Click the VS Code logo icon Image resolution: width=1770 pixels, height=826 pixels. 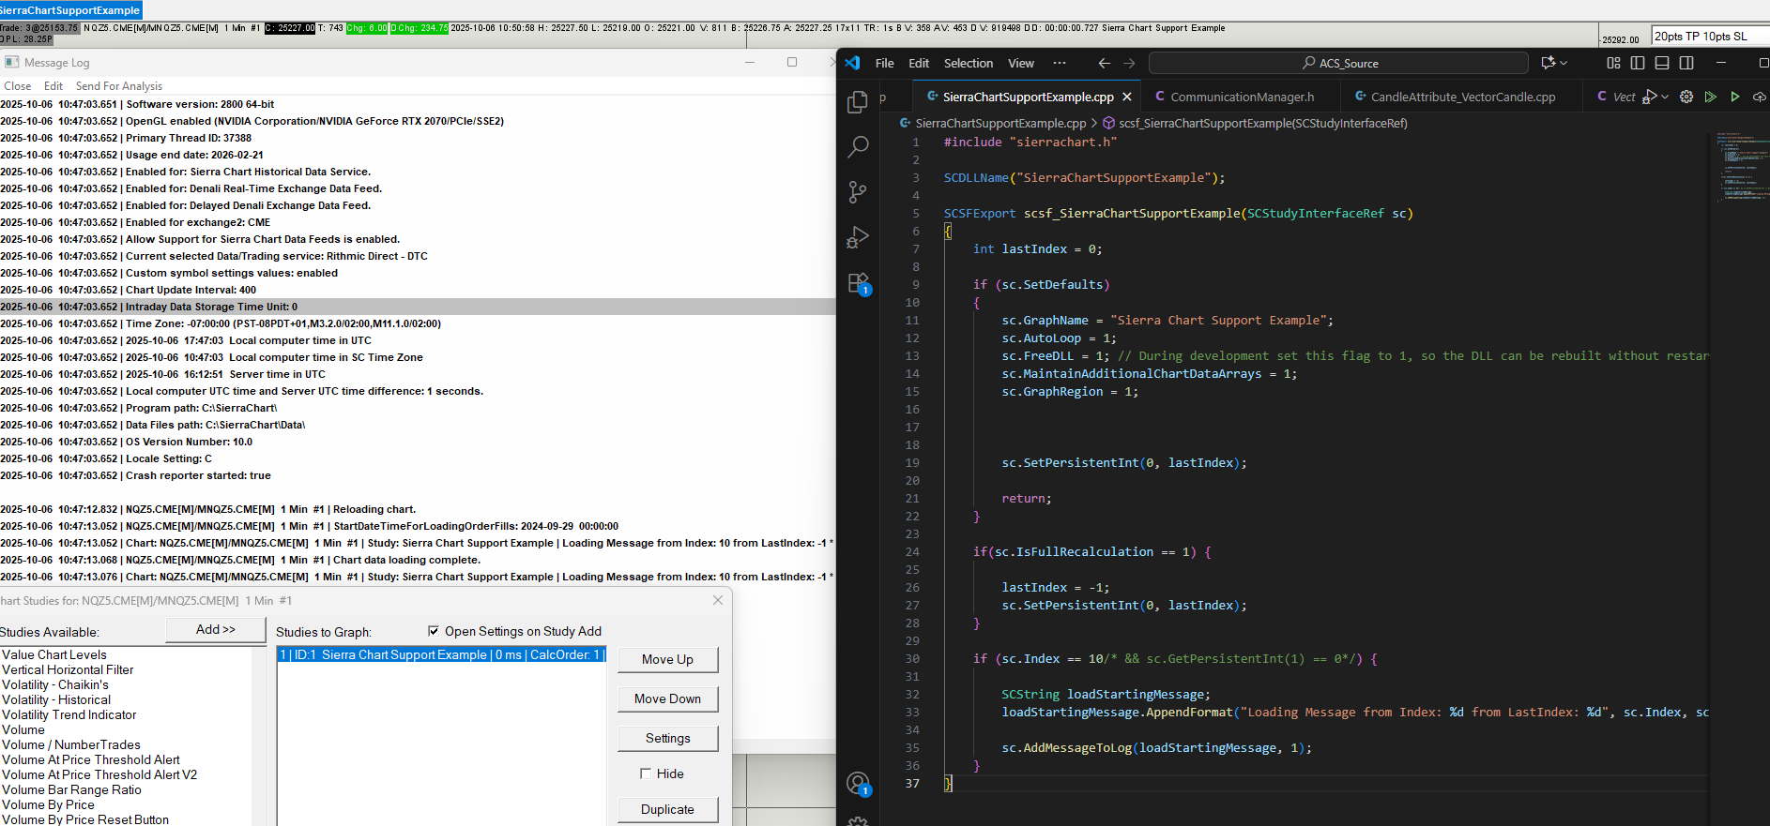(x=852, y=63)
